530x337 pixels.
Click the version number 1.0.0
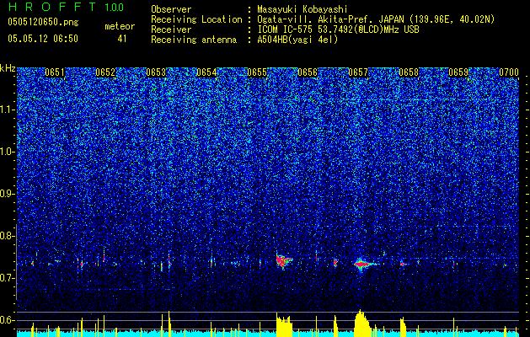coord(115,8)
